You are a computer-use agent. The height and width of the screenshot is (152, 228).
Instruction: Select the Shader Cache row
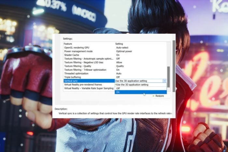pyautogui.click(x=115, y=55)
